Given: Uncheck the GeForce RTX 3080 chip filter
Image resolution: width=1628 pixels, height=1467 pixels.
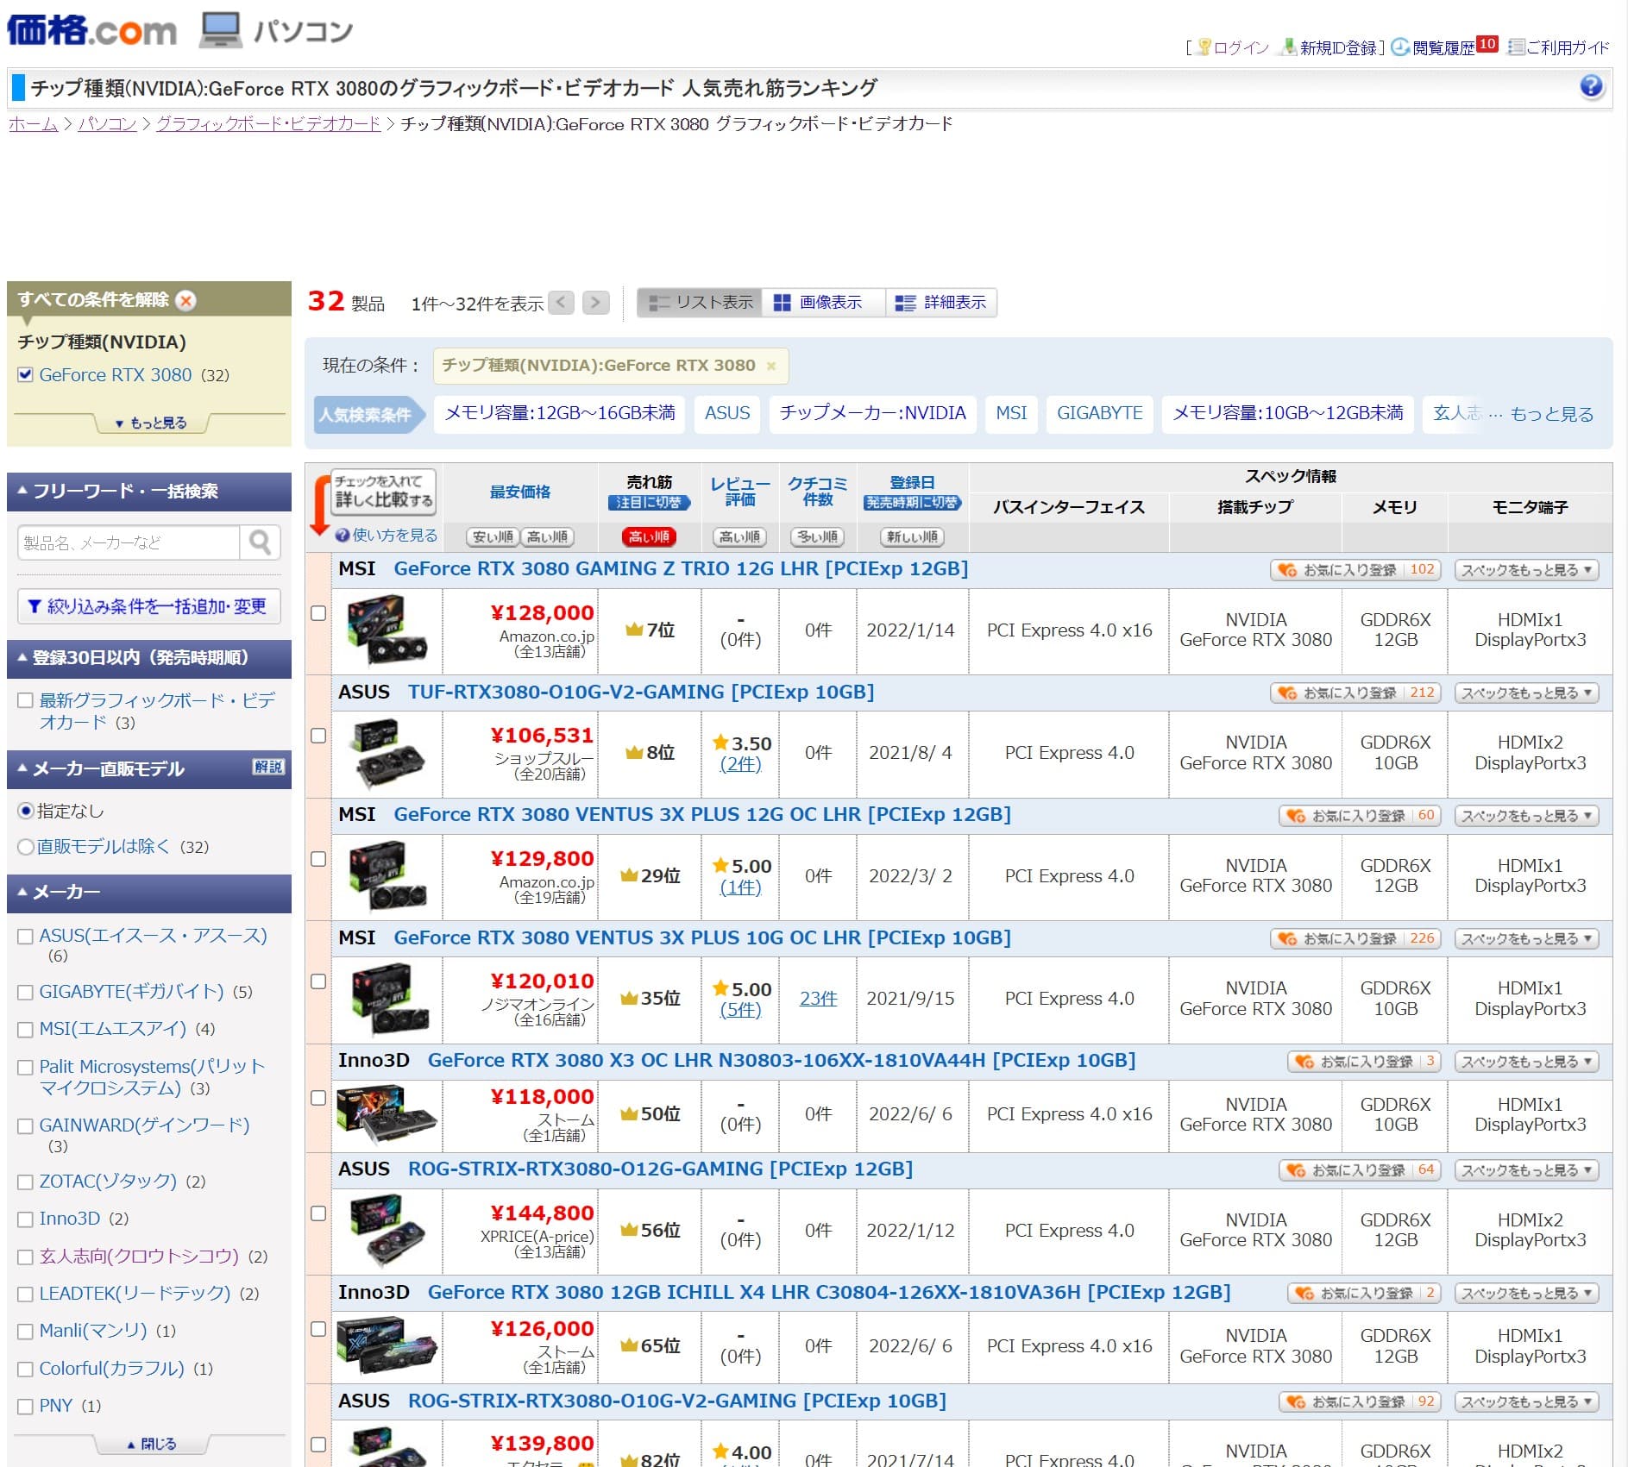Looking at the screenshot, I should coord(25,375).
